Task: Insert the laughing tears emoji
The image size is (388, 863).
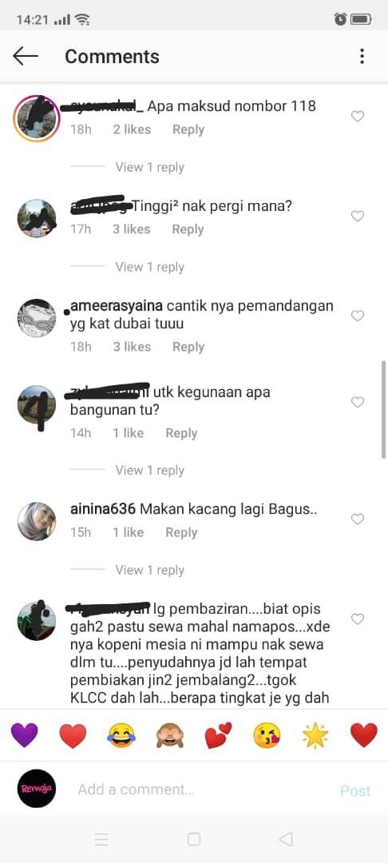Action: pyautogui.click(x=121, y=735)
